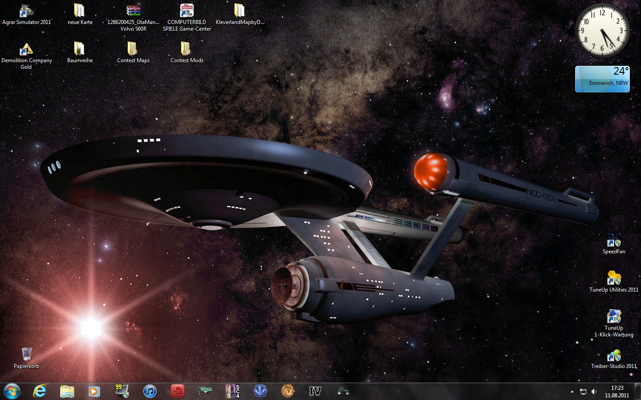The width and height of the screenshot is (641, 400).
Task: Start Windows Media Player from the taskbar
Action: point(94,391)
